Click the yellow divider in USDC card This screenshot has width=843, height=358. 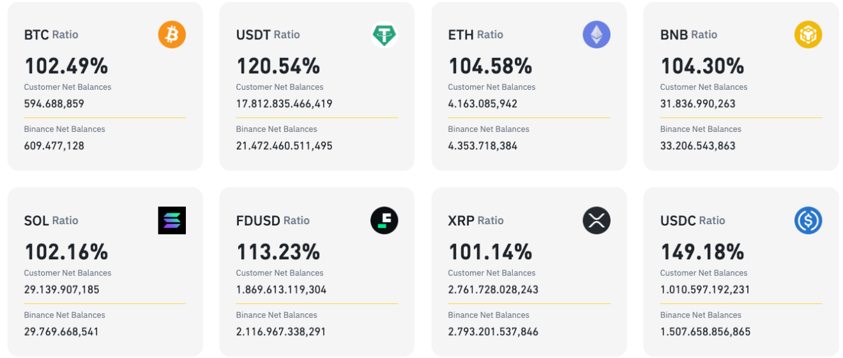tap(741, 303)
